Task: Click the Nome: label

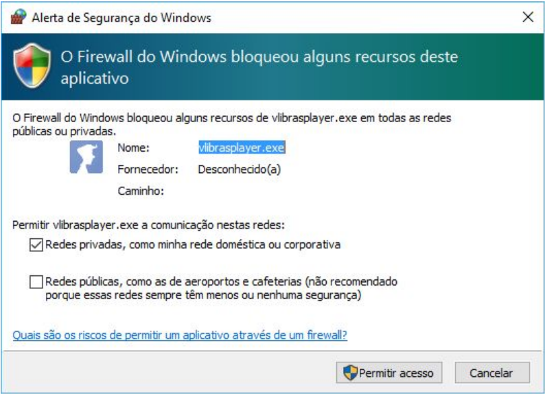Action: [133, 148]
